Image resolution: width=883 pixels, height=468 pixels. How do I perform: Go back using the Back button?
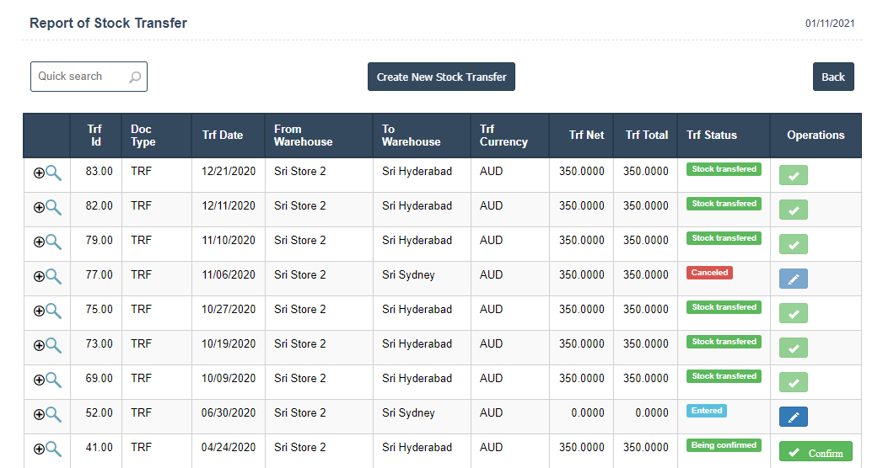832,77
